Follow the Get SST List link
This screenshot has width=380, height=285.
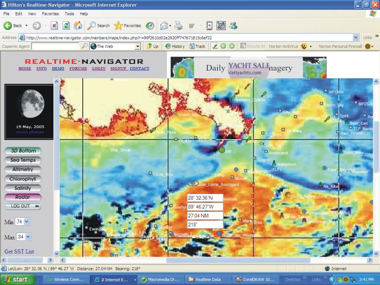19,252
